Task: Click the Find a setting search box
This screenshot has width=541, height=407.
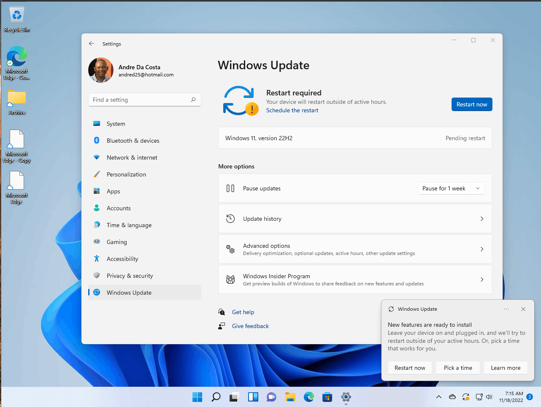Action: tap(145, 100)
